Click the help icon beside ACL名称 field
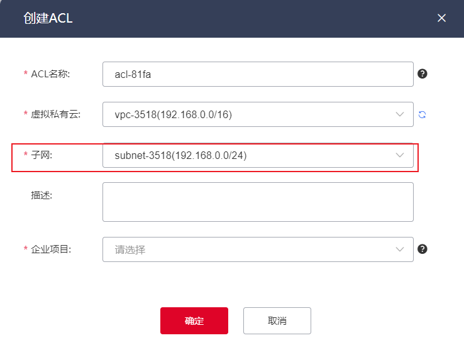Screen dimensions: 464x355 click(x=423, y=74)
